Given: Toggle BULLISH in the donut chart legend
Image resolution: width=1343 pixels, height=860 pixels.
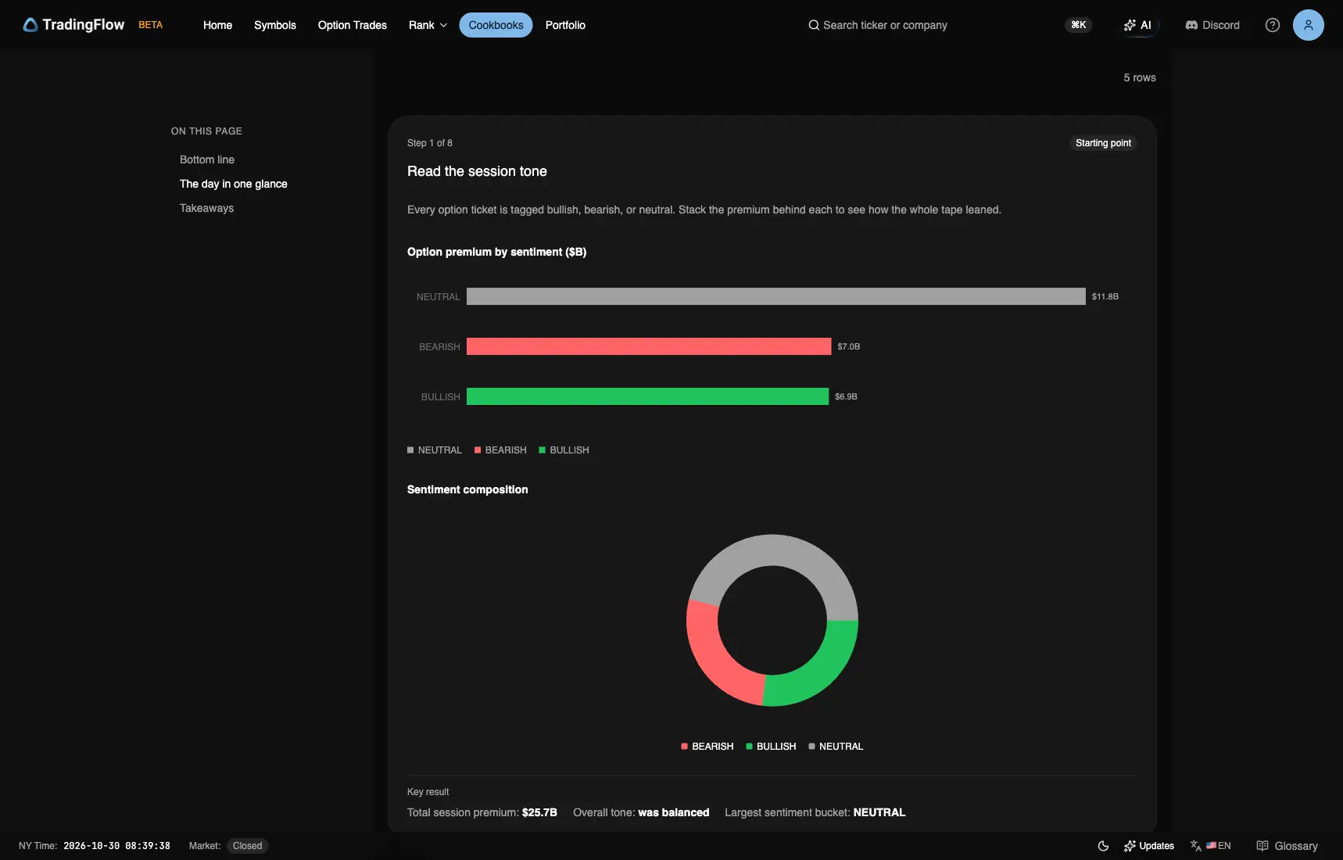Looking at the screenshot, I should click(772, 747).
